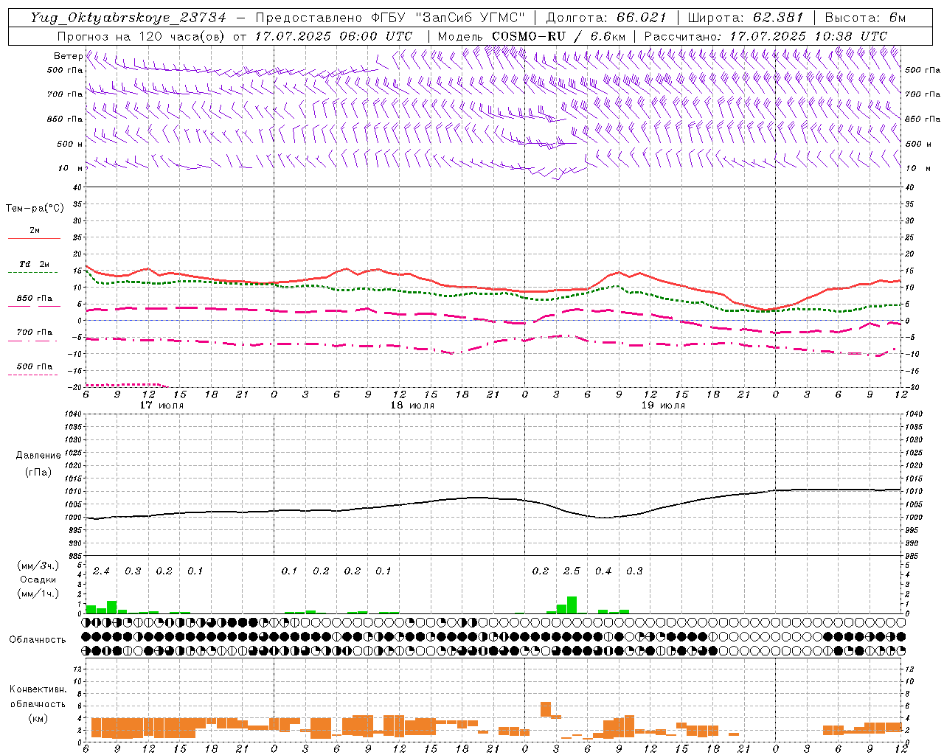The height and width of the screenshot is (755, 944).
Task: Click the green dashed Td 2м legend line
Action: pos(32,272)
